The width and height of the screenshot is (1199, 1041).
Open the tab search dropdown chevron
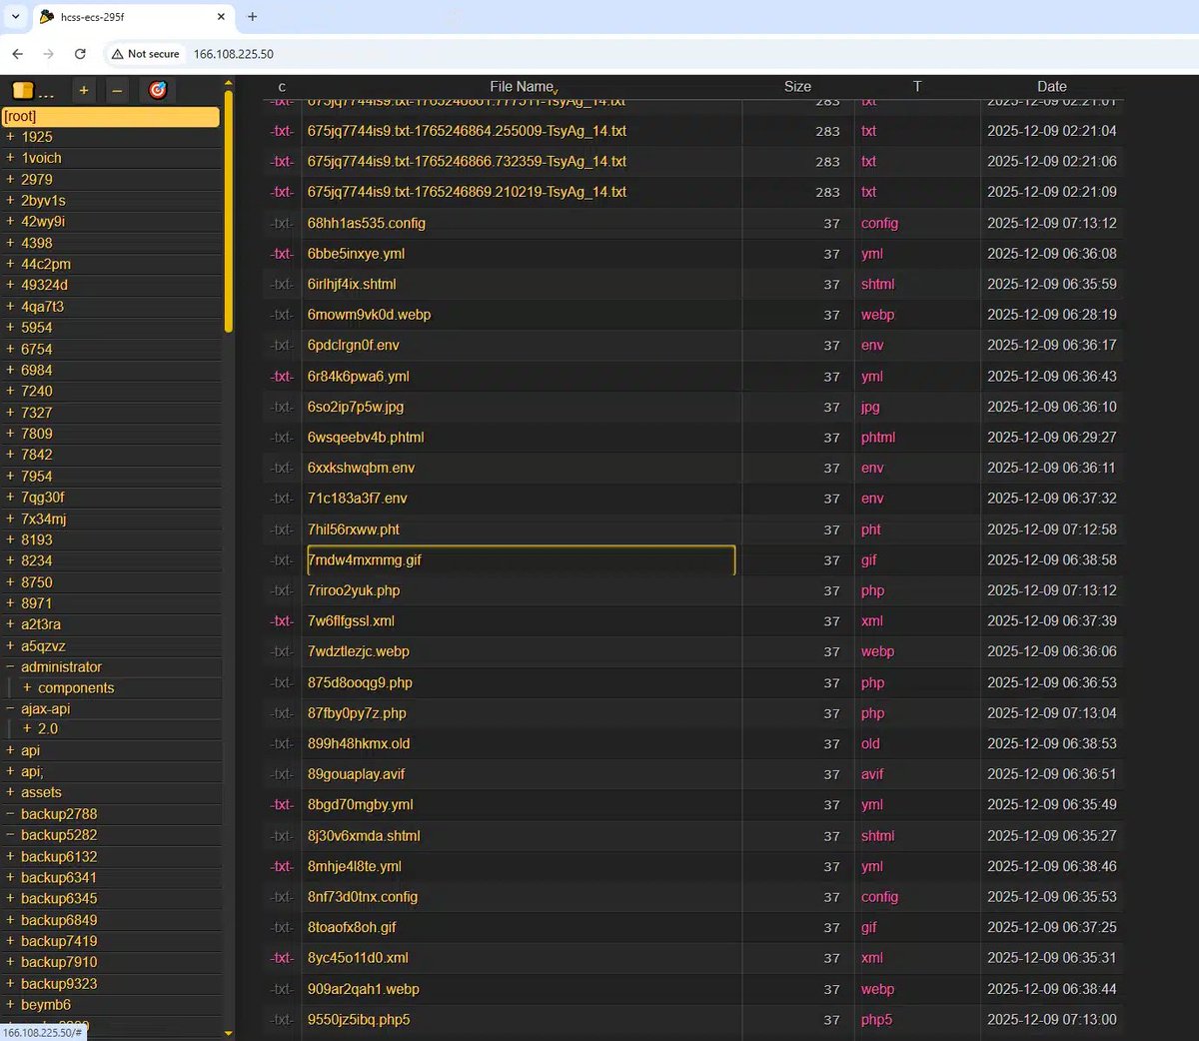(x=16, y=16)
